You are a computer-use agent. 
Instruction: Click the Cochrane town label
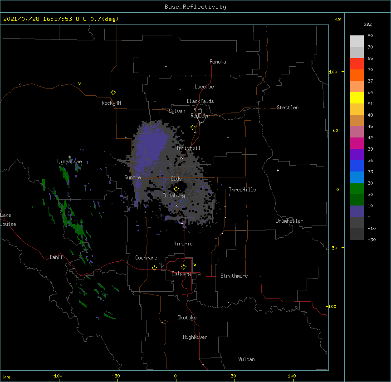pyautogui.click(x=146, y=258)
